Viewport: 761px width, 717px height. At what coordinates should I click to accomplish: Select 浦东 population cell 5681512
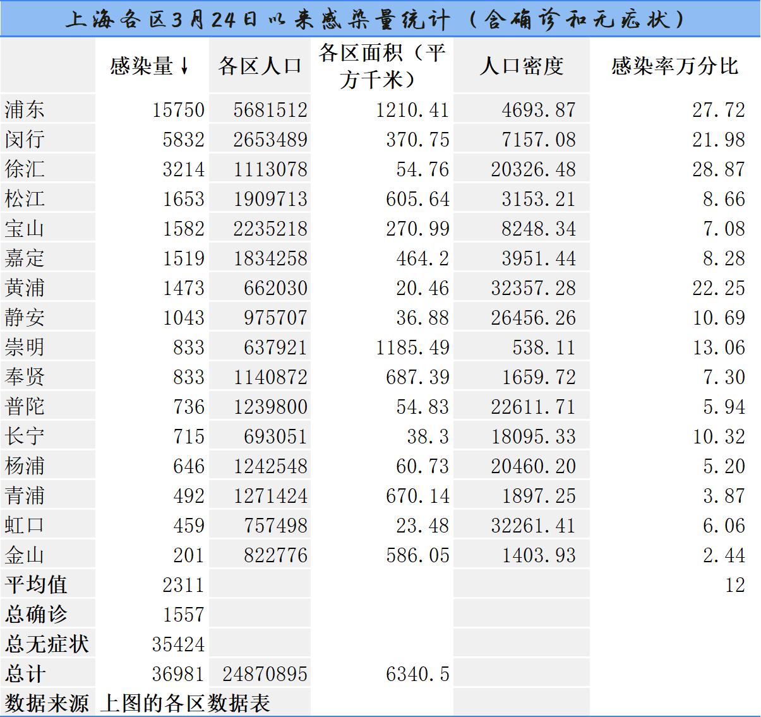(270, 110)
